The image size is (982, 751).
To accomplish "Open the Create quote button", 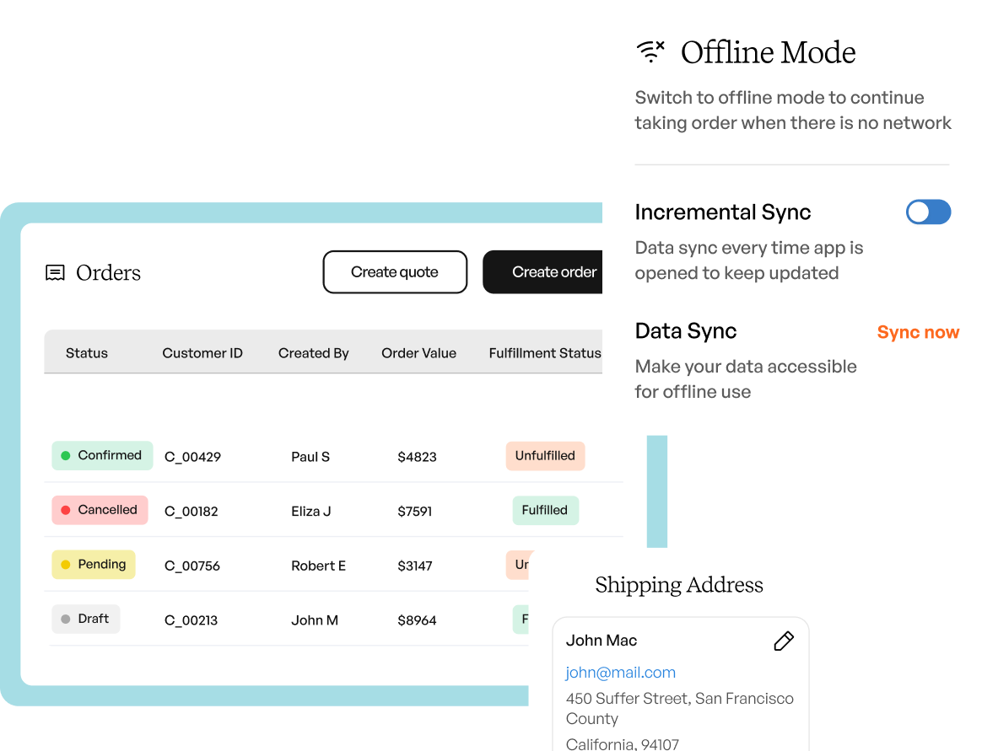I will pos(395,271).
